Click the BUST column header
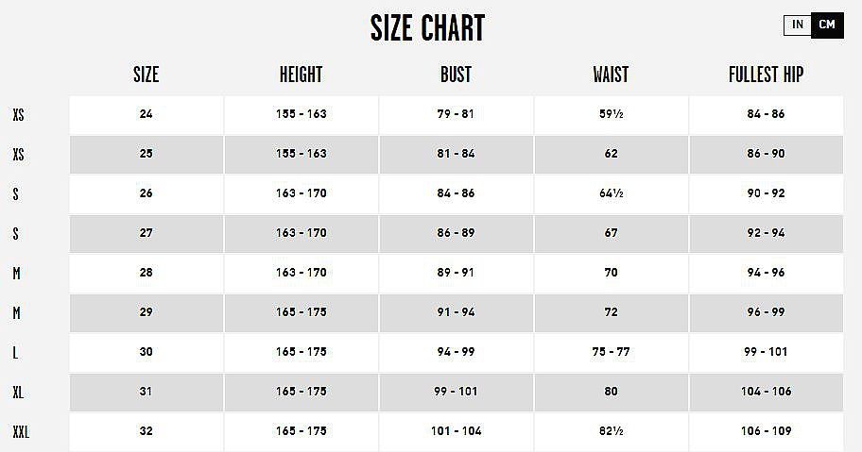The width and height of the screenshot is (862, 452). point(456,75)
